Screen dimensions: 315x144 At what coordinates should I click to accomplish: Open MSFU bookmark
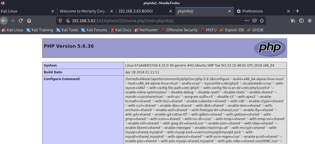click(x=209, y=30)
